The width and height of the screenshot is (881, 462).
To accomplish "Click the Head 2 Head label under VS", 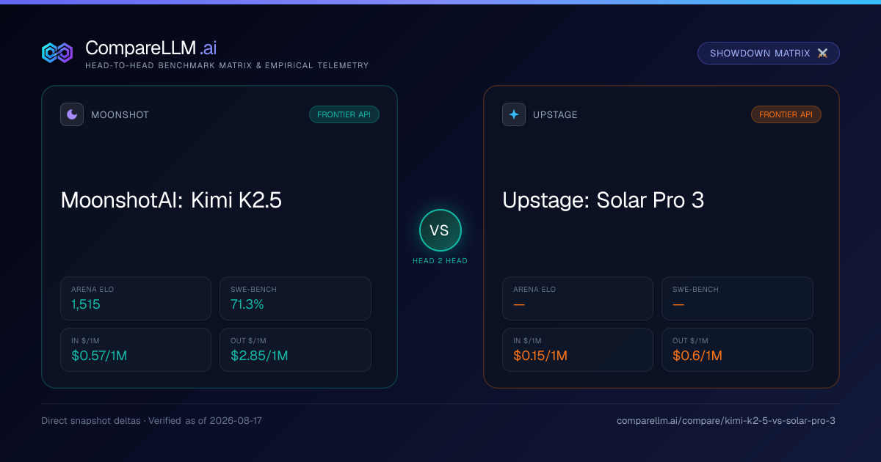I will (440, 261).
